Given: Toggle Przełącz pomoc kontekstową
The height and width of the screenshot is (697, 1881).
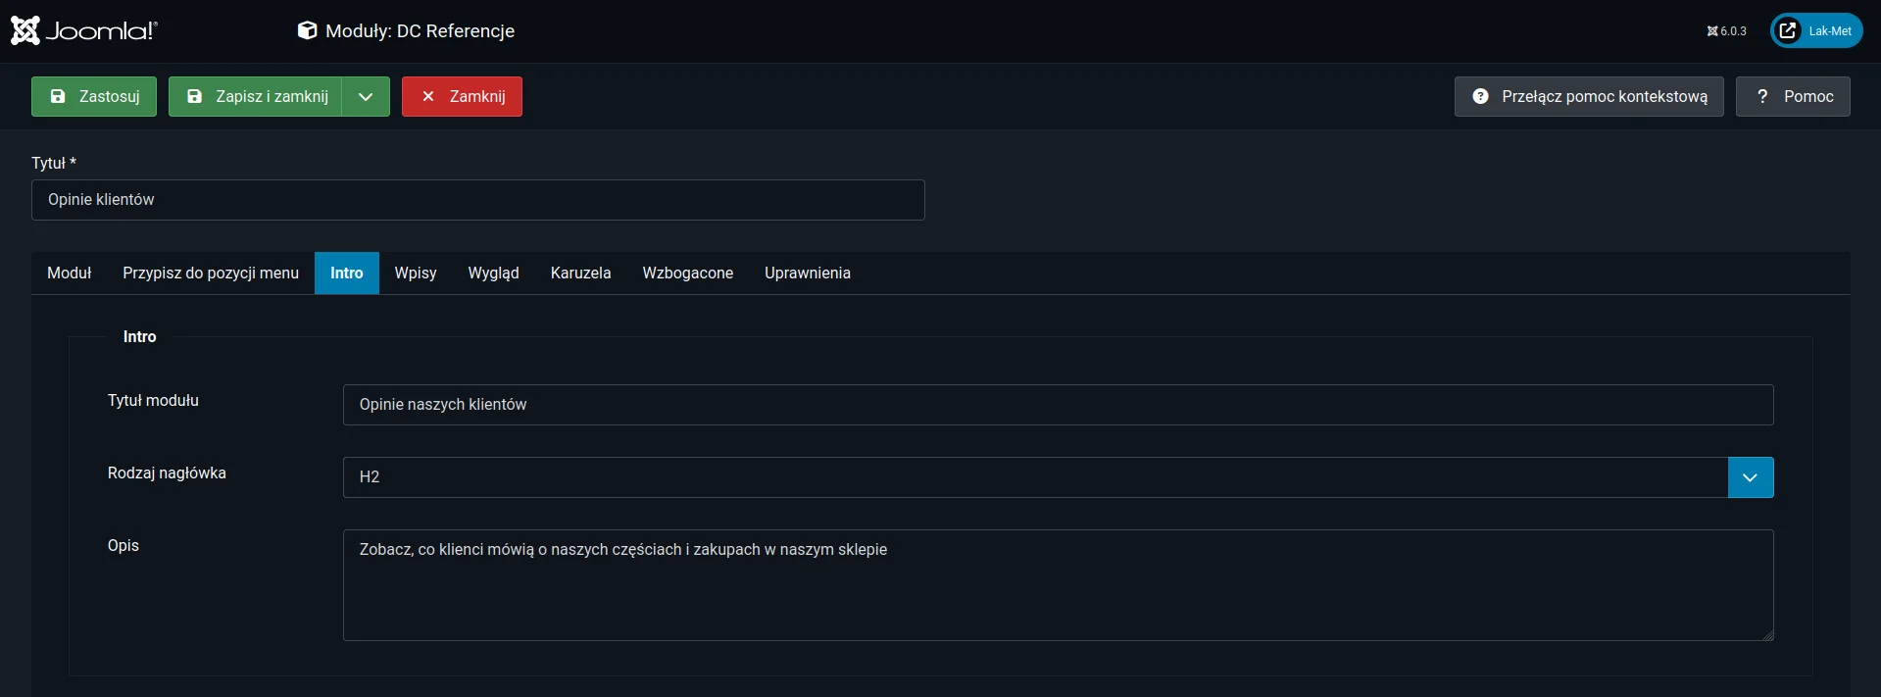Looking at the screenshot, I should point(1589,96).
